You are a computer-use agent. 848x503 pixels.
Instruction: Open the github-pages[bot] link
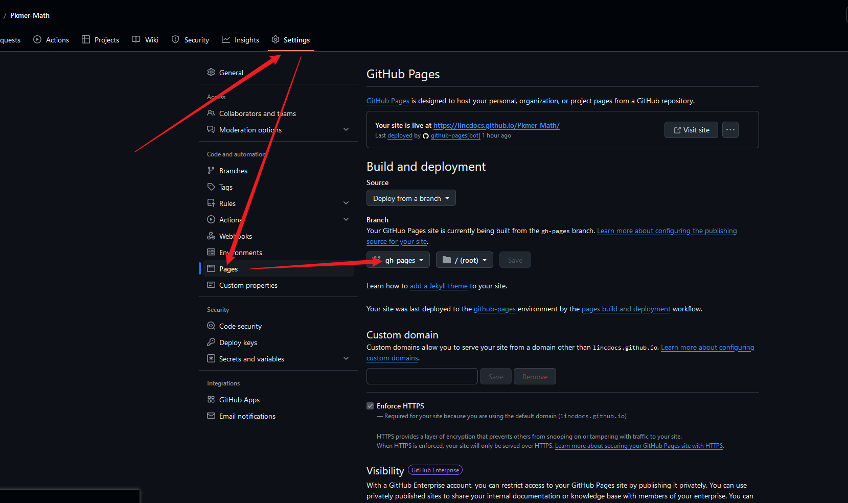coord(455,135)
